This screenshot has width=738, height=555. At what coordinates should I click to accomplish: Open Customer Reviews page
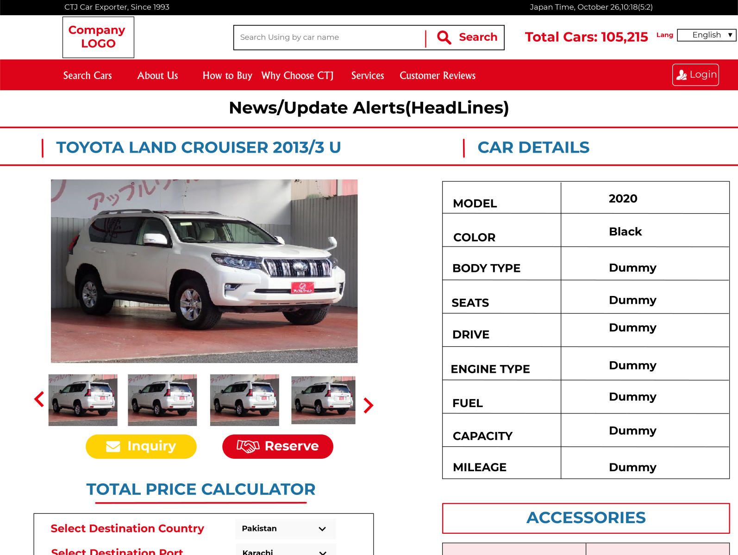tap(438, 75)
